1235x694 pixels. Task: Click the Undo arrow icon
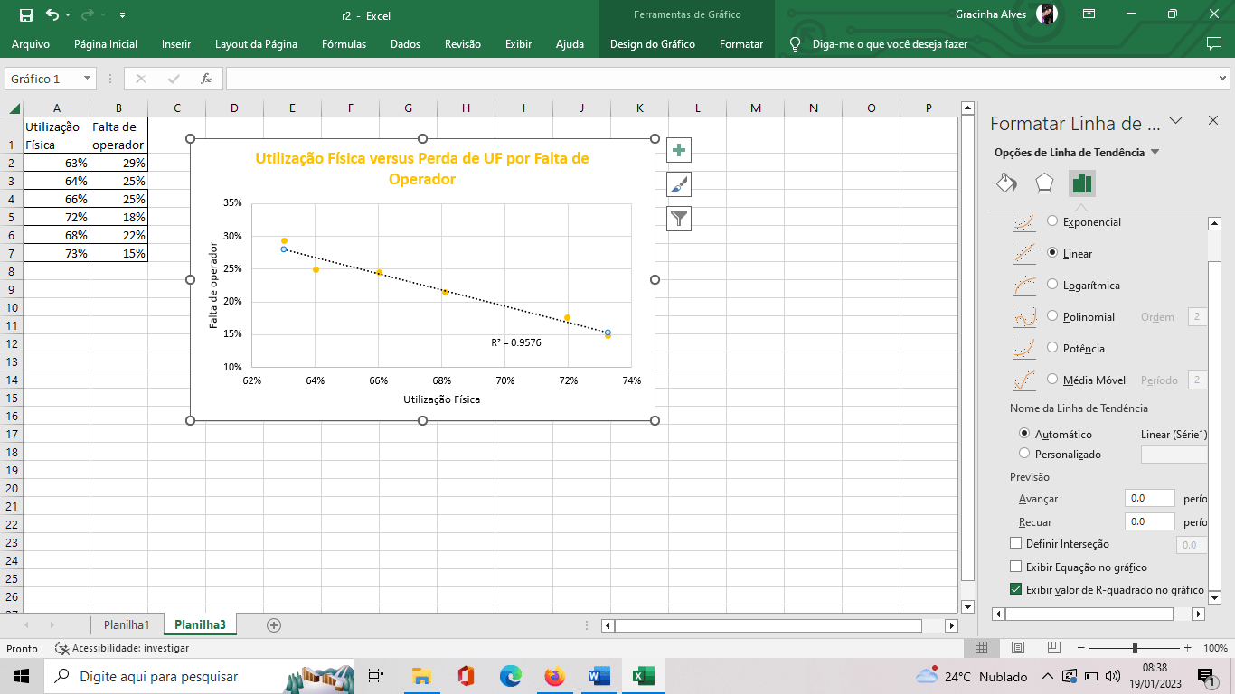(52, 15)
